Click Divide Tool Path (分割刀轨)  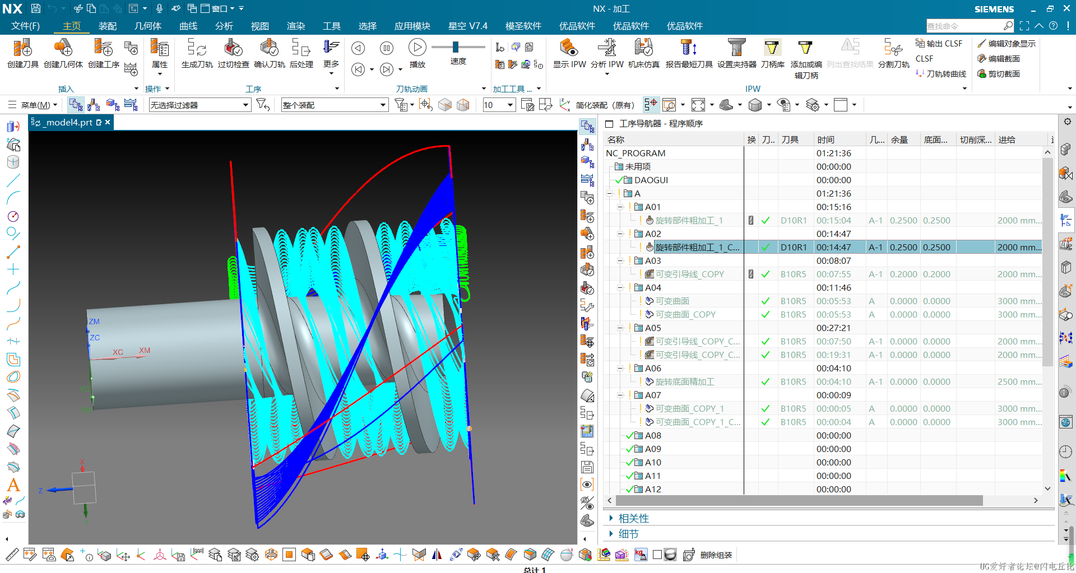coord(894,54)
